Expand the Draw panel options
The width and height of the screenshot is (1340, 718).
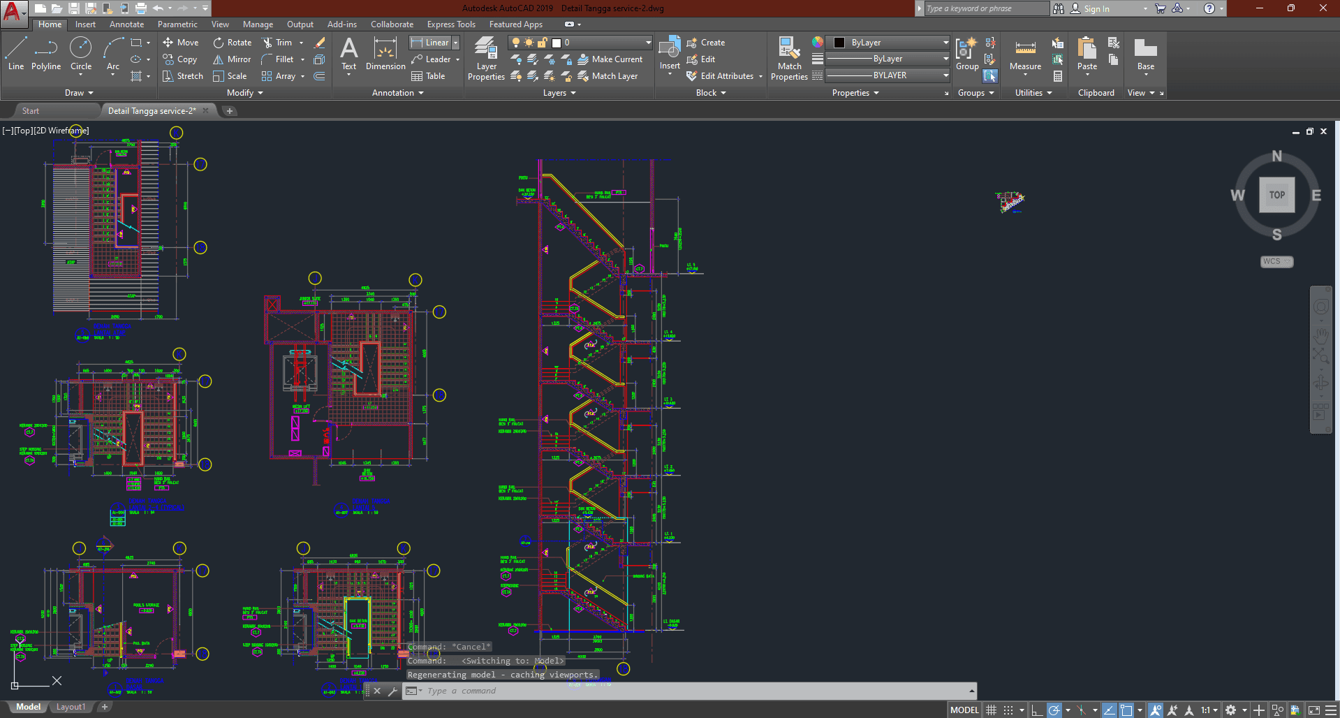(x=79, y=93)
